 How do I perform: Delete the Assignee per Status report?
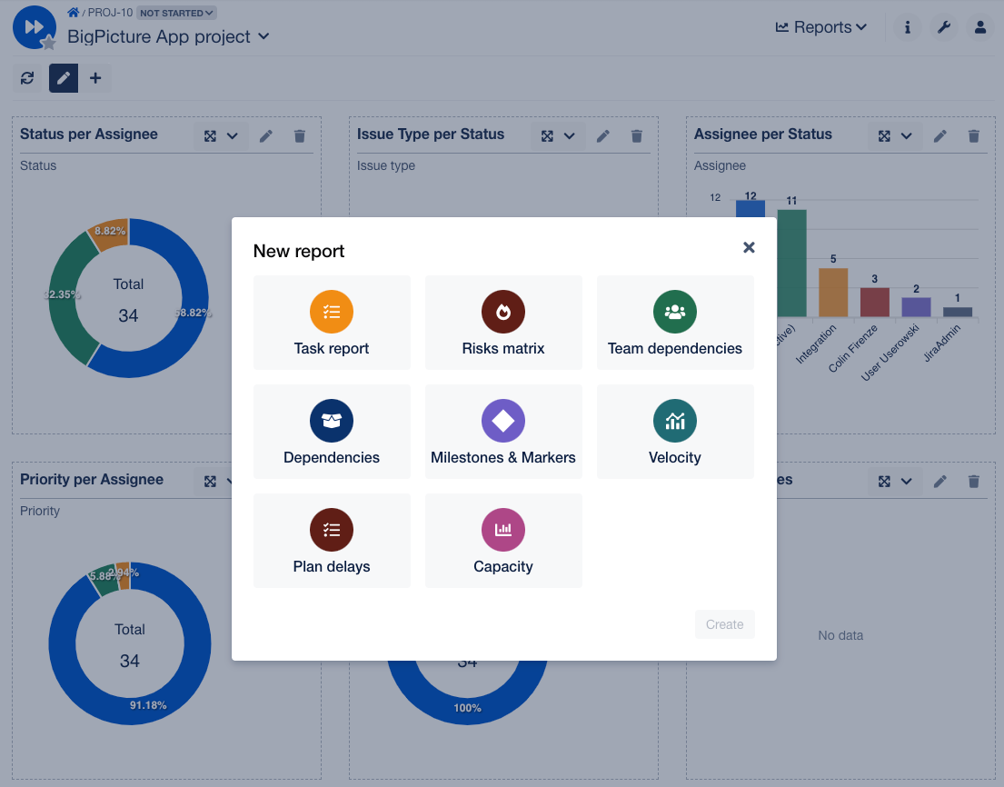pos(974,135)
